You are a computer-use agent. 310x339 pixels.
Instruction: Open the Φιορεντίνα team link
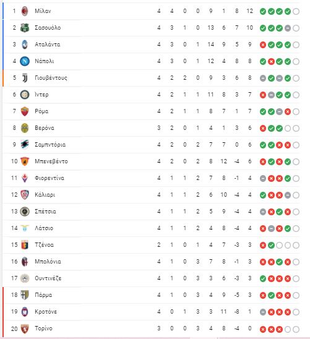point(50,178)
